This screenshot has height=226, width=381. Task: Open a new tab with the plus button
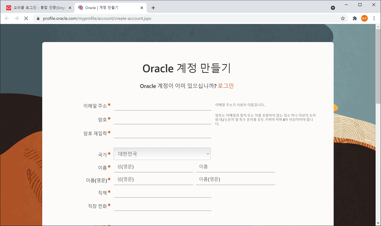[153, 8]
